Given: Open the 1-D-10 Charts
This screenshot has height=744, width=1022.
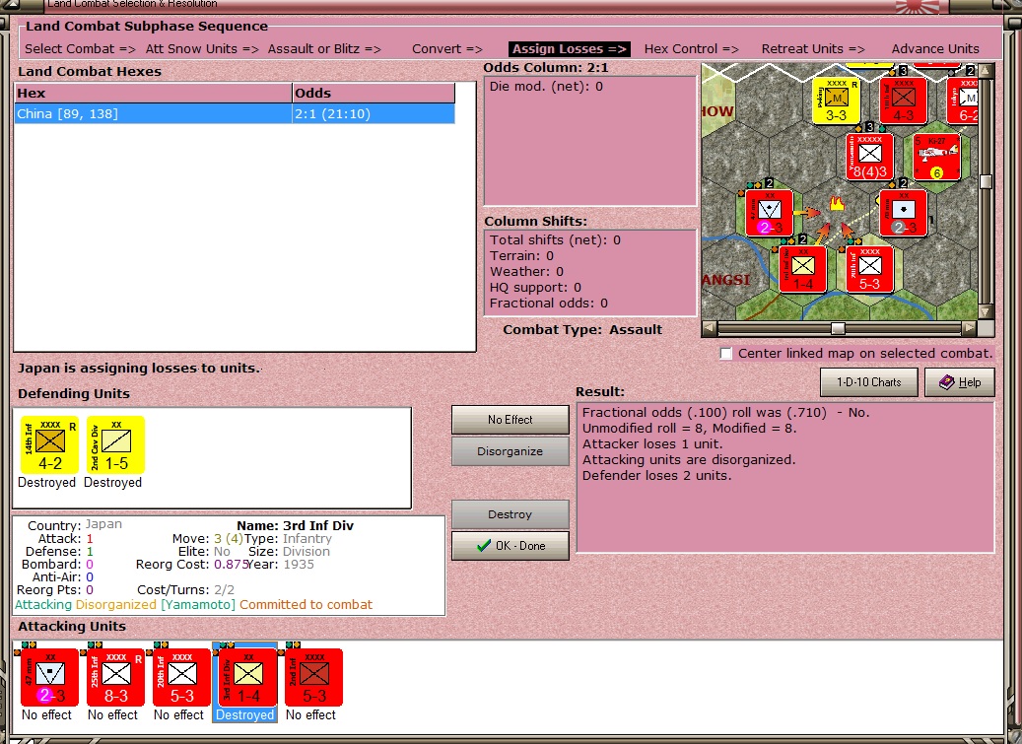Looking at the screenshot, I should (869, 382).
